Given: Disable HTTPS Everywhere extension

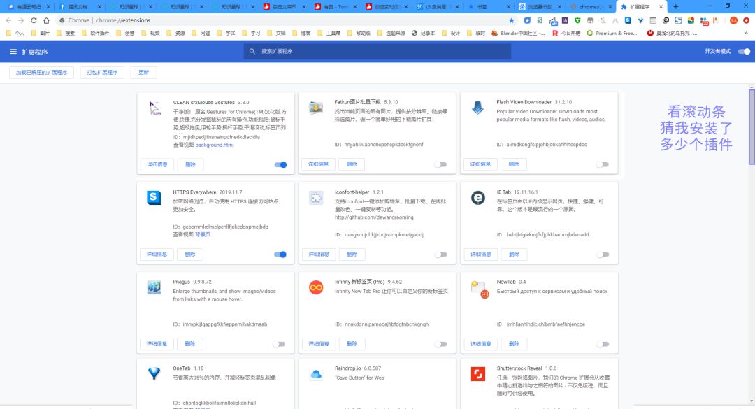Looking at the screenshot, I should (x=280, y=254).
